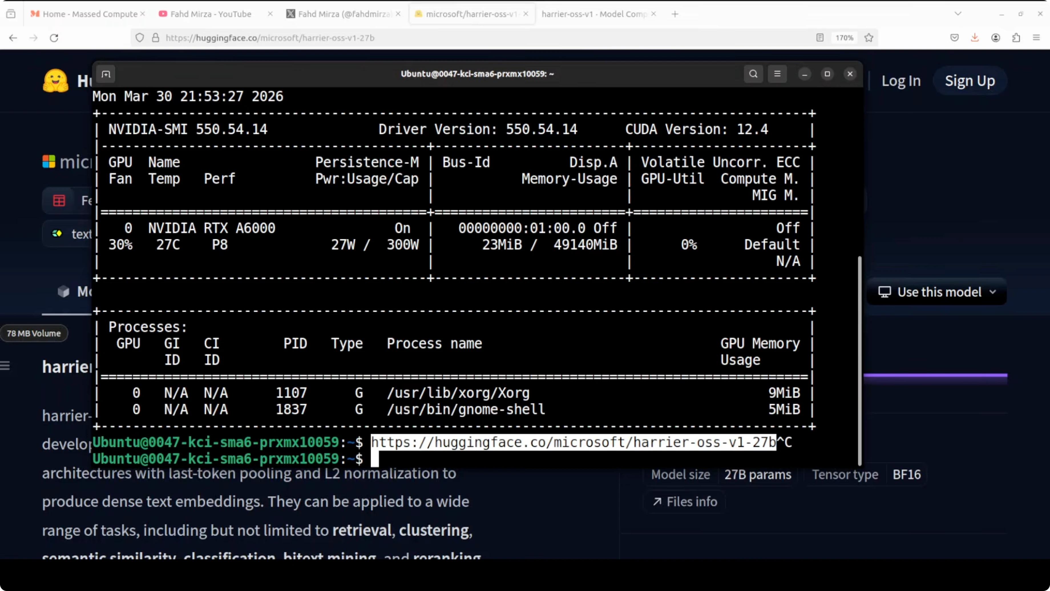
Task: Click the terminal search magnifier icon
Action: point(753,74)
